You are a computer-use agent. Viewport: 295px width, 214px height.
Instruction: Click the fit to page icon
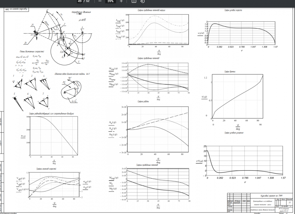134,1
